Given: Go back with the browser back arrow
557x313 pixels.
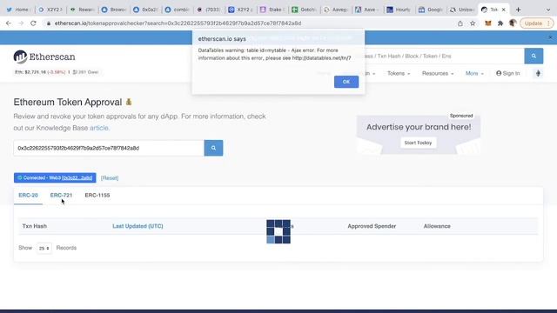Looking at the screenshot, I should (9, 23).
